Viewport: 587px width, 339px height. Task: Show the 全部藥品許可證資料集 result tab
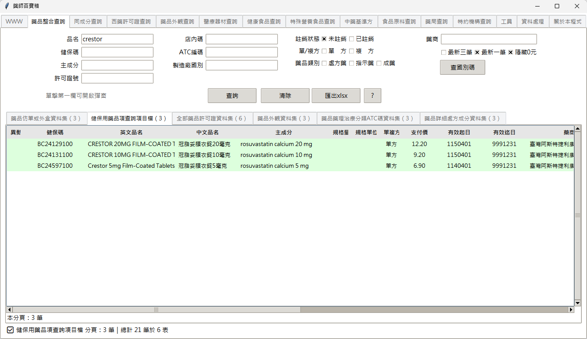[x=212, y=118]
